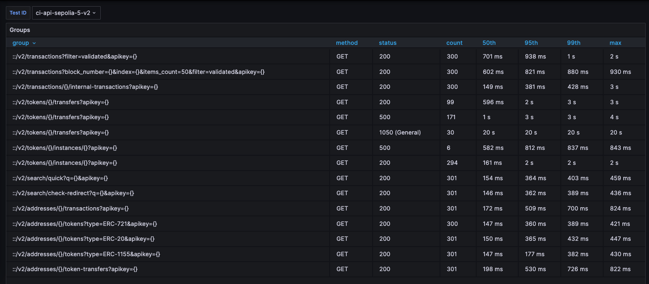This screenshot has width=649, height=284.
Task: Select the tokens?type=ERC-721 group cell
Action: click(168, 224)
